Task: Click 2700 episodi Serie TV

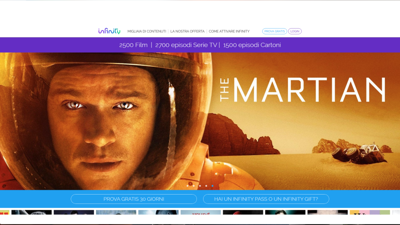Action: coord(186,45)
